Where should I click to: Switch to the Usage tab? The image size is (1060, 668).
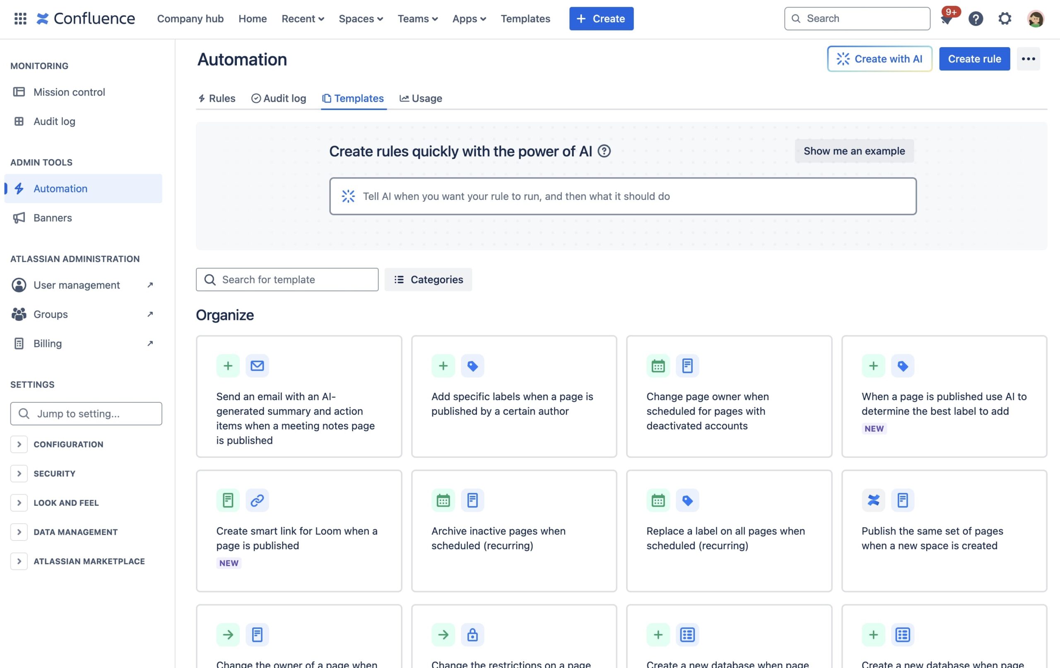pos(421,98)
